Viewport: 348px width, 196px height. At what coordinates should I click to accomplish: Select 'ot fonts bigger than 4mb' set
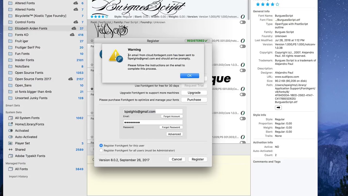pos(33,92)
